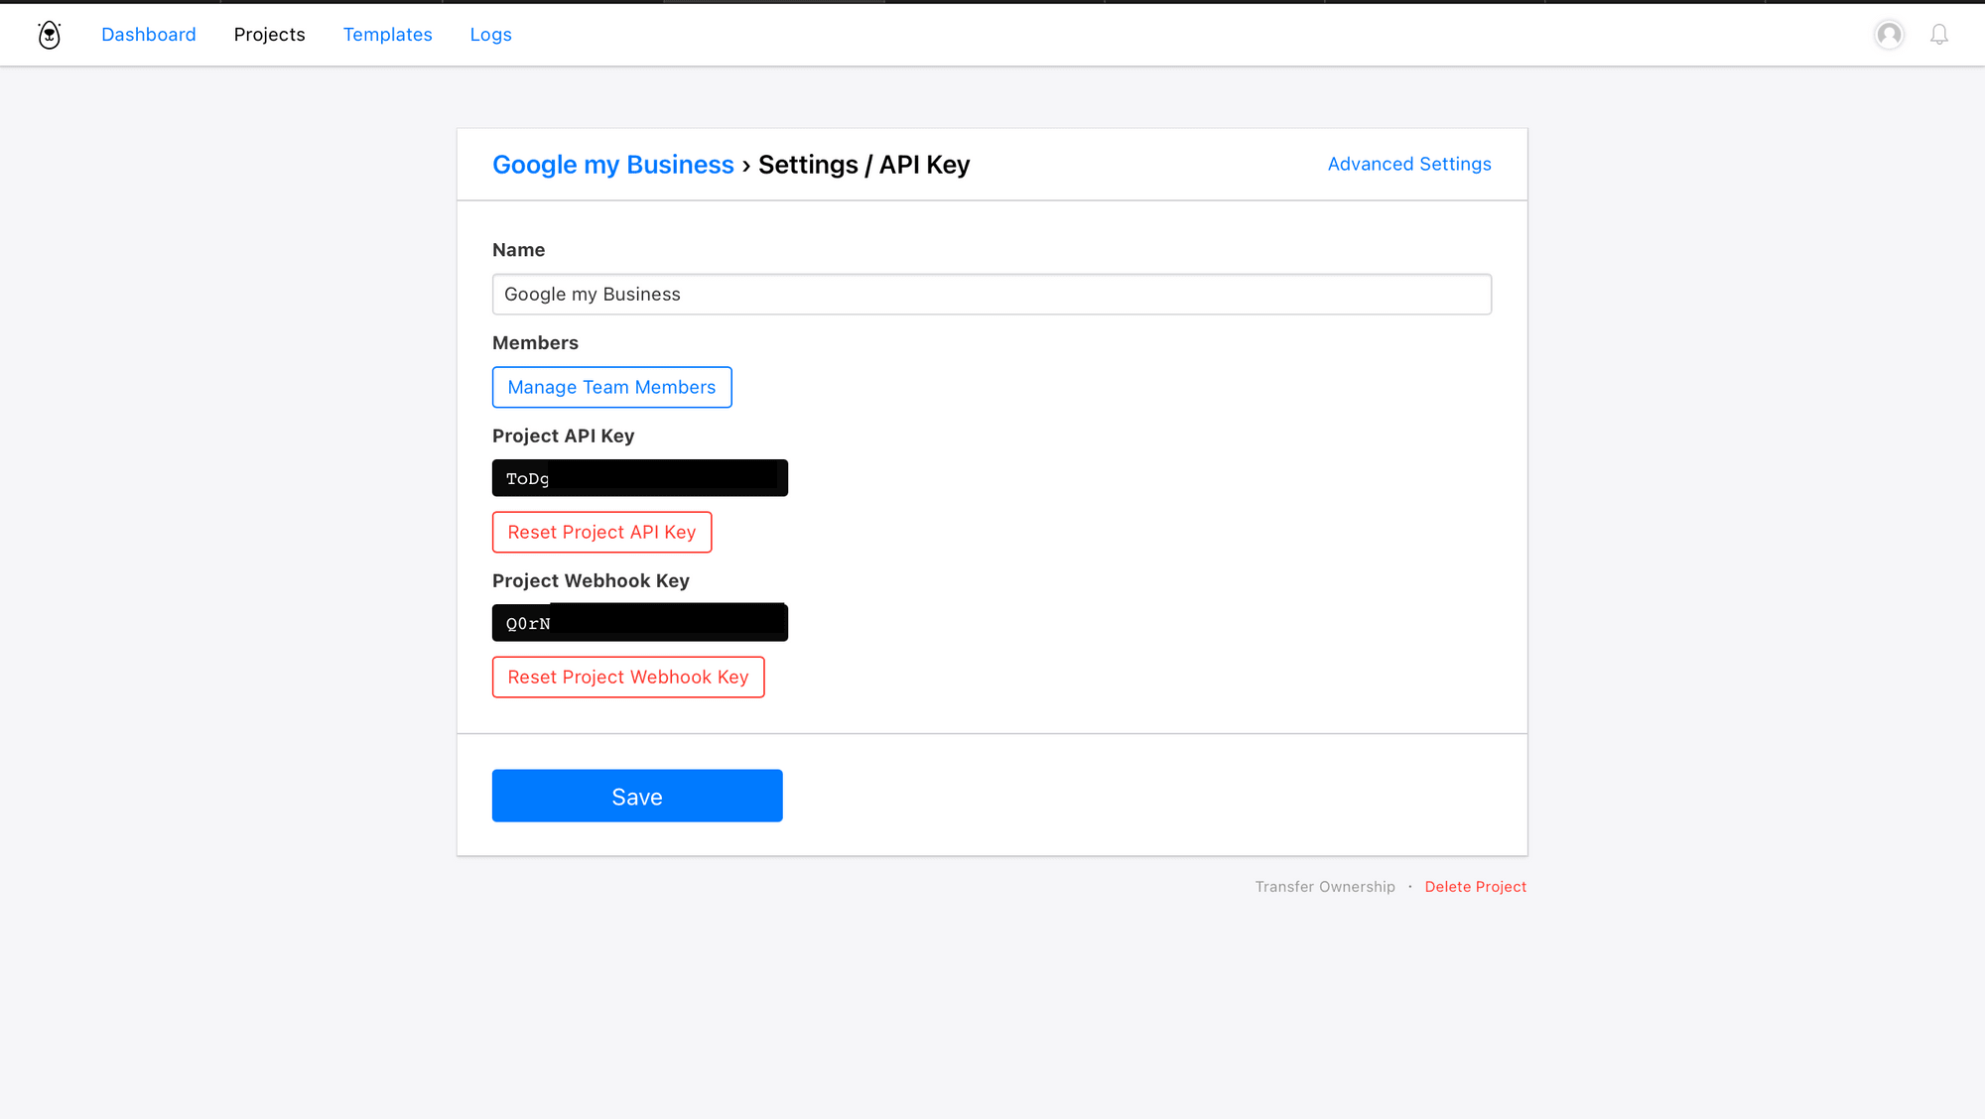Click the 'Members' section label
The height and width of the screenshot is (1119, 1985).
tap(535, 343)
